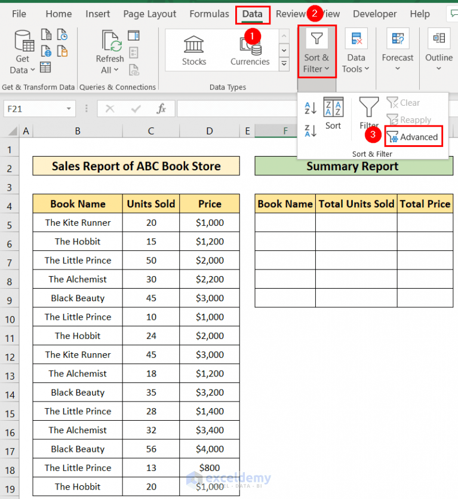Click Total Price header cell
Viewport: 458px width, 499px height.
(x=425, y=204)
